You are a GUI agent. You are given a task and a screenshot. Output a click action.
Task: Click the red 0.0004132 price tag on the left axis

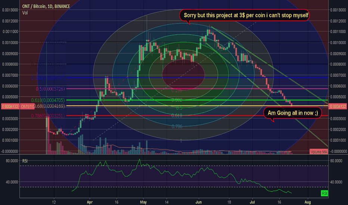(10, 106)
